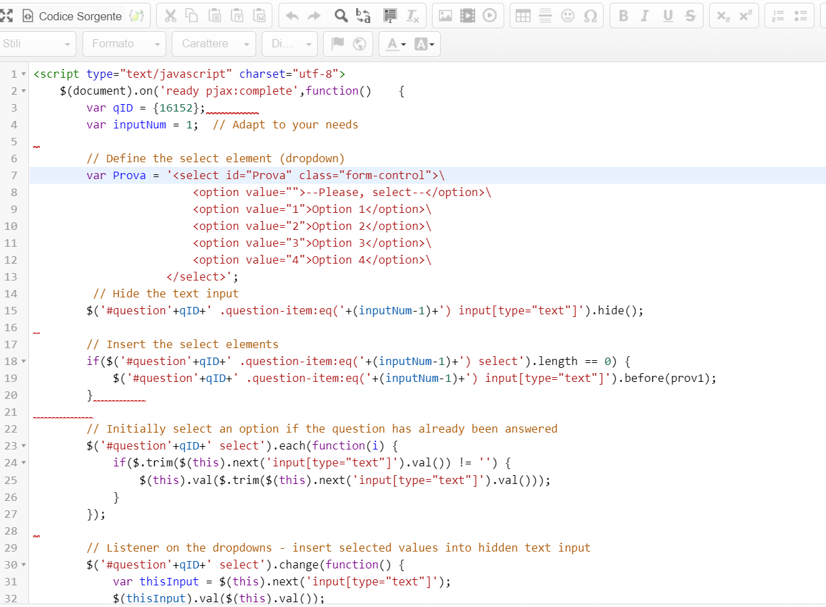Open the Formato dropdown
This screenshot has width=826, height=607.
coord(124,44)
